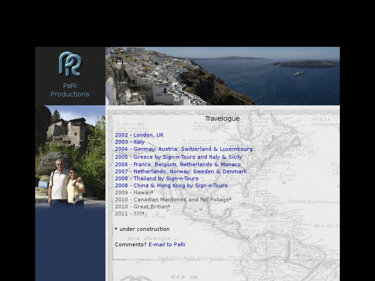Open 2006 France, Belgium, Netherlands & Monaco link
This screenshot has height=281, width=375.
point(177,164)
